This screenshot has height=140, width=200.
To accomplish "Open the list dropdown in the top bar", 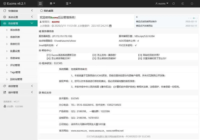I will (x=68, y=3).
